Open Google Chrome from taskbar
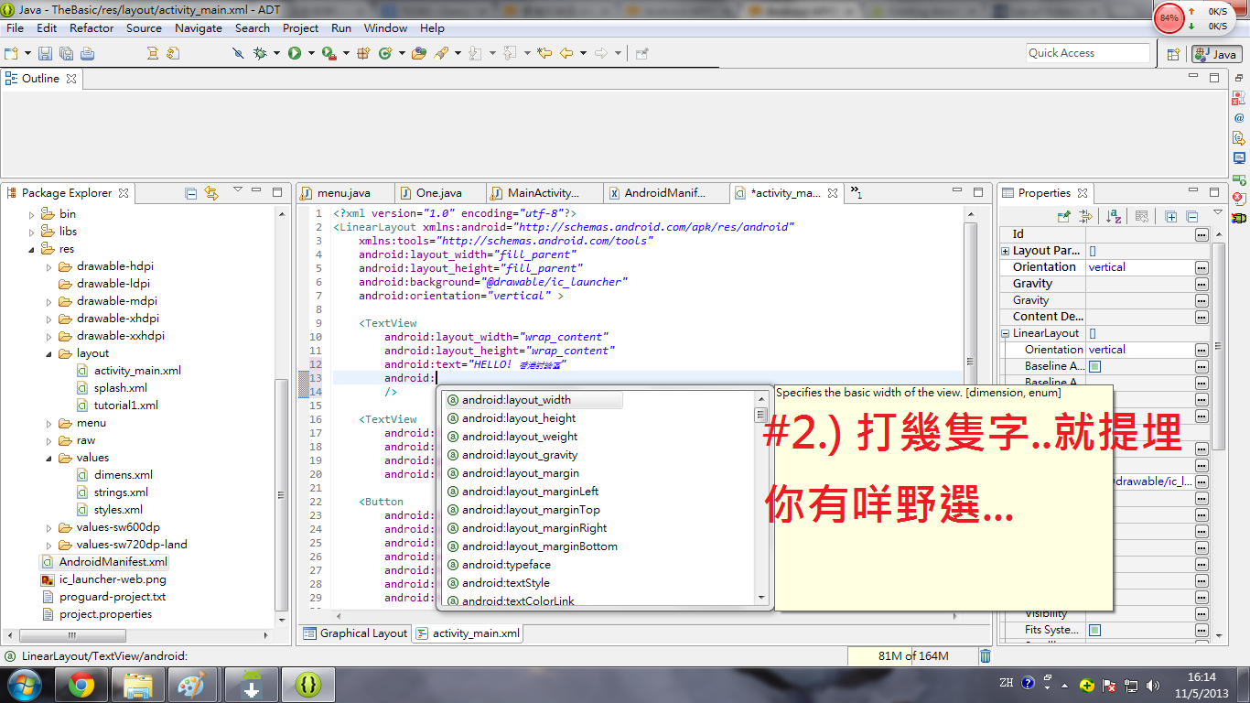 81,685
